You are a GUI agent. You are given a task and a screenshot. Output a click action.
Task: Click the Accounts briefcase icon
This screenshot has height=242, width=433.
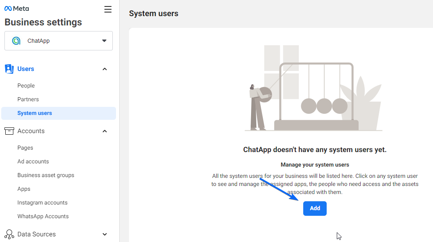pos(9,131)
